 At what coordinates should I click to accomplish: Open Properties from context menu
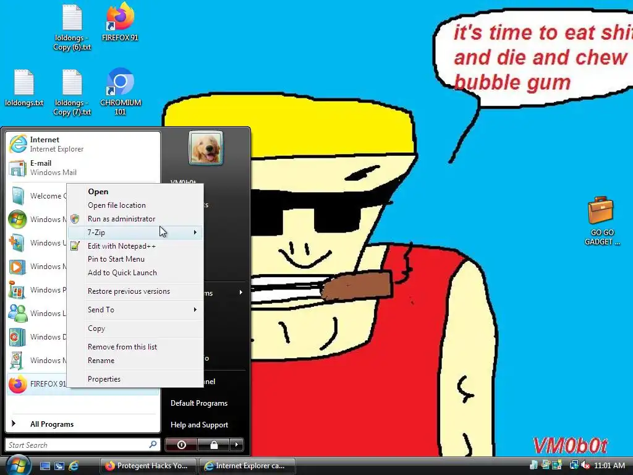coord(135,379)
